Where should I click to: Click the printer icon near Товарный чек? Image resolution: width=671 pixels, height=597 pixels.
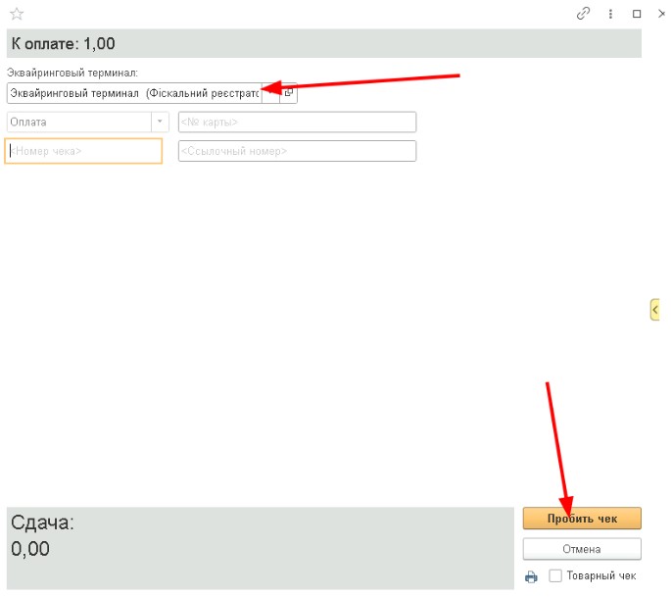click(531, 576)
